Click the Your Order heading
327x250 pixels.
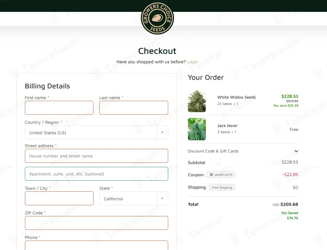point(206,77)
